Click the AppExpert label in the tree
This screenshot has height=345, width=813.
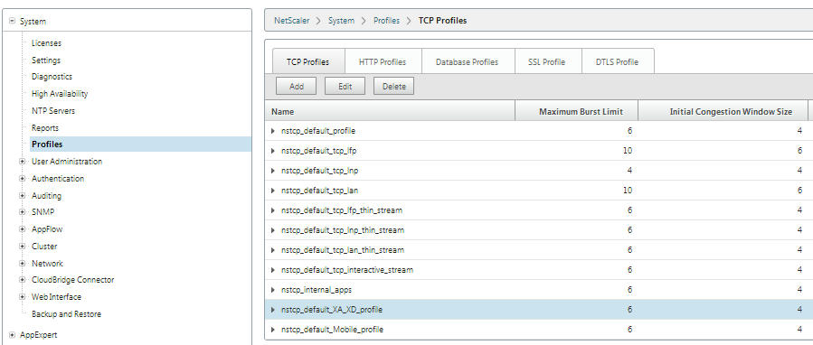(38, 335)
